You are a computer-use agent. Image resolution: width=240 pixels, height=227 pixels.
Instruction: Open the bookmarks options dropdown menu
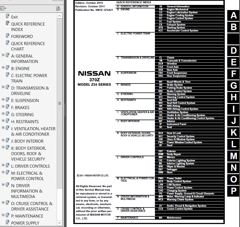(x=3, y=8)
